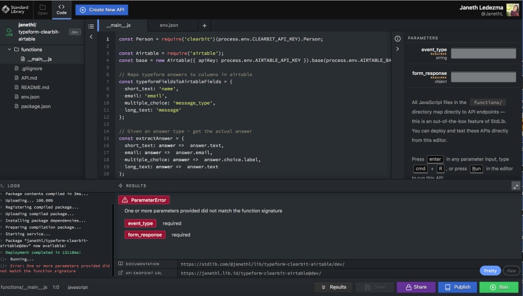The width and height of the screenshot is (523, 296).
Task: Click the 'functions/' code label in help text
Action: click(488, 102)
